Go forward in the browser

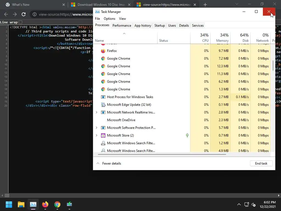coord(15,14)
